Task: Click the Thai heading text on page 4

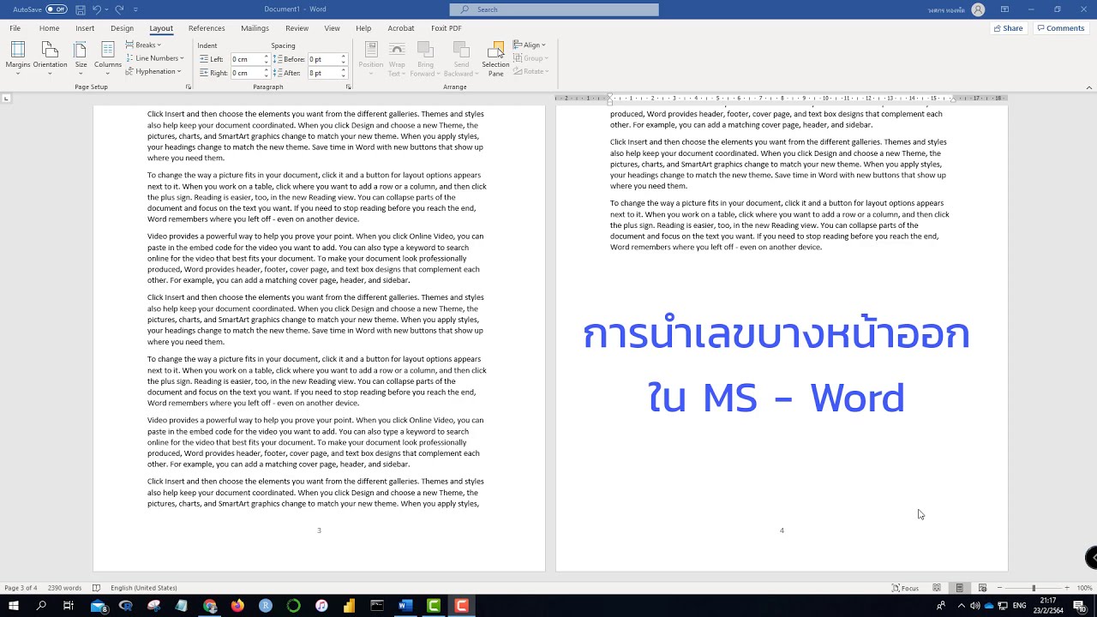Action: click(x=776, y=366)
